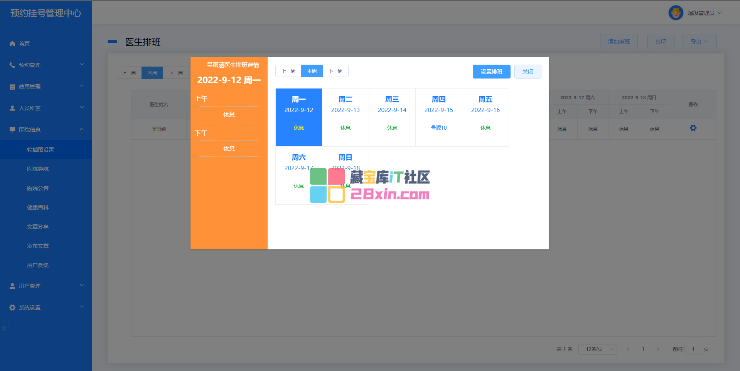Go to 首页 in the sidebar
This screenshot has width=740, height=371.
46,43
